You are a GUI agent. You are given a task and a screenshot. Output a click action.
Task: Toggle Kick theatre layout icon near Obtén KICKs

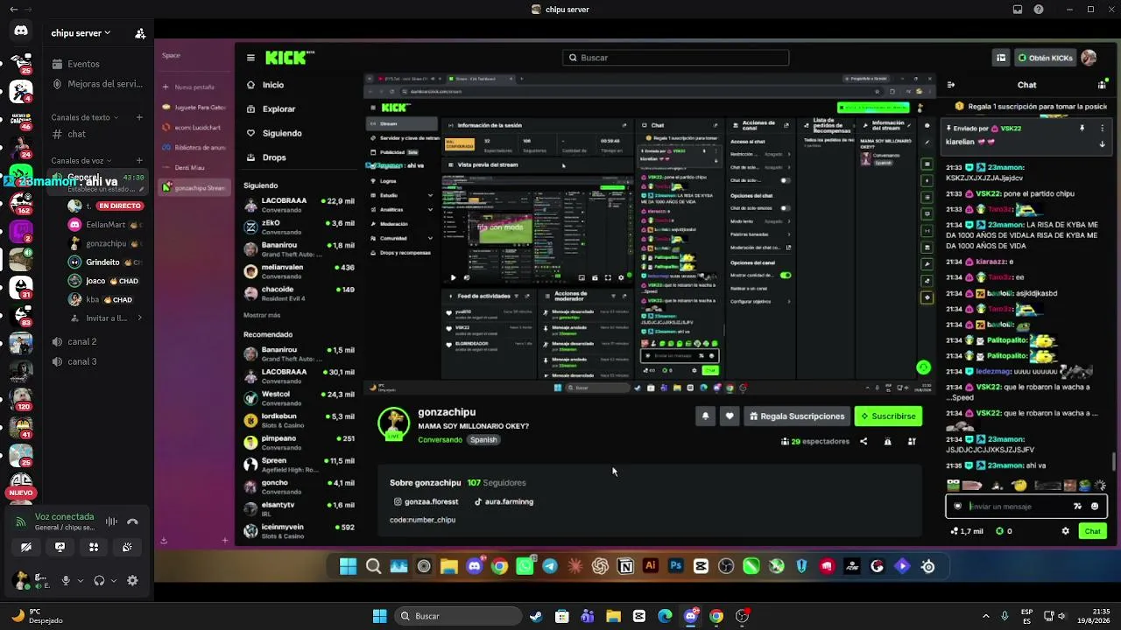(x=1000, y=58)
